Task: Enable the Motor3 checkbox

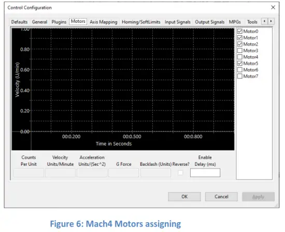Action: (x=240, y=50)
